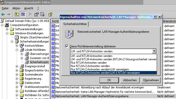Click the Softwareeinstellungen folder icon
The height and width of the screenshot is (99, 176).
pos(12,29)
